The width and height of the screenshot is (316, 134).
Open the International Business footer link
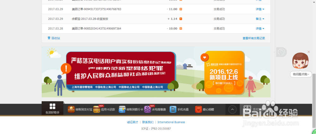[x=171, y=122]
